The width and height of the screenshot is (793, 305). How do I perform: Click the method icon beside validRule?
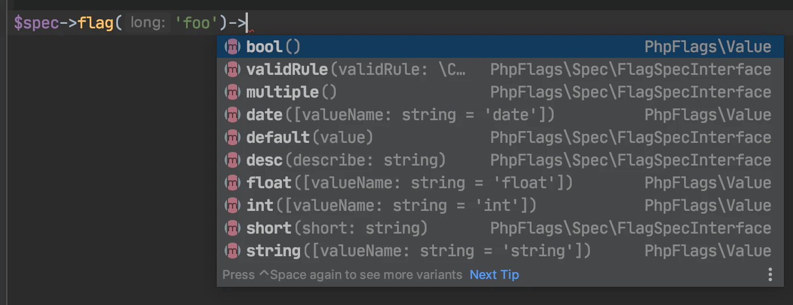[x=233, y=69]
